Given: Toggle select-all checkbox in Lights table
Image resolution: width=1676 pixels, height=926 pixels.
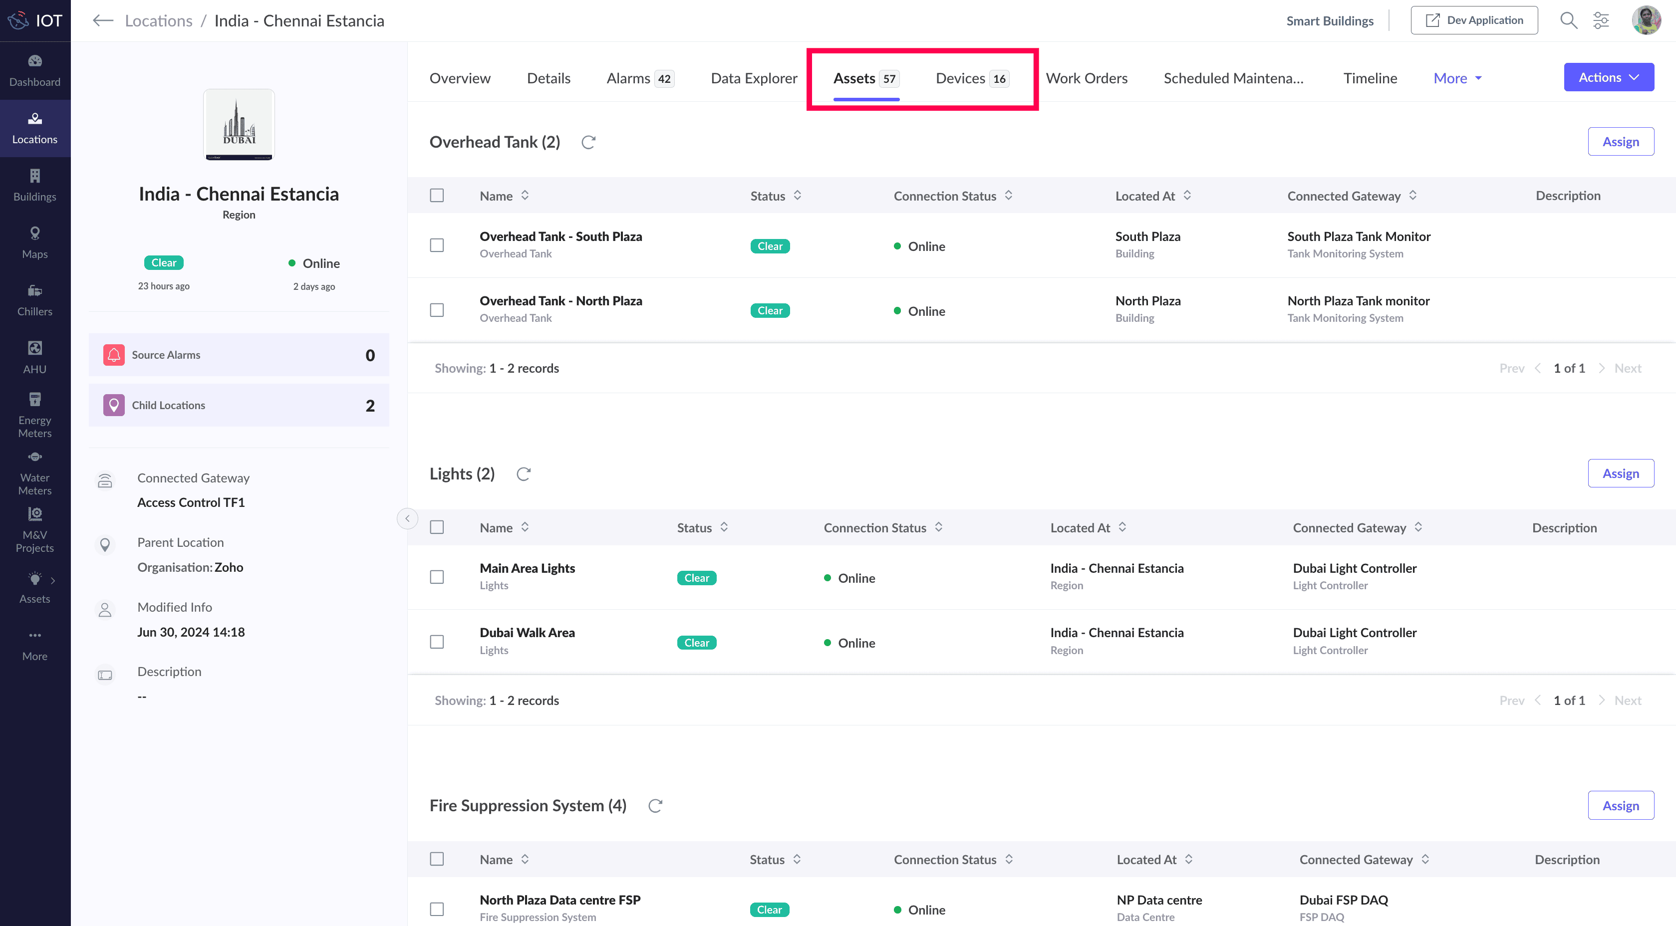Looking at the screenshot, I should pos(437,527).
